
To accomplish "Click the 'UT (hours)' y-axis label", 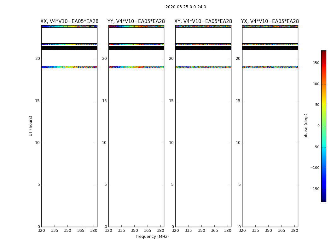I will pos(31,126).
